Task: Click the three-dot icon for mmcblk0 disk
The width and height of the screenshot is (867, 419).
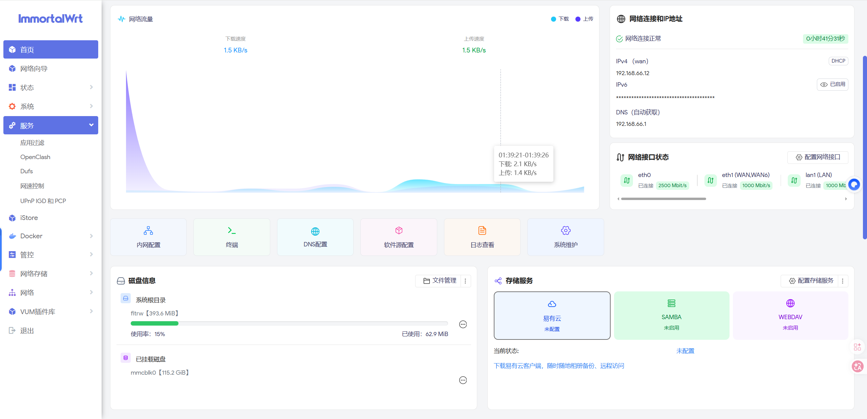Action: 463,380
